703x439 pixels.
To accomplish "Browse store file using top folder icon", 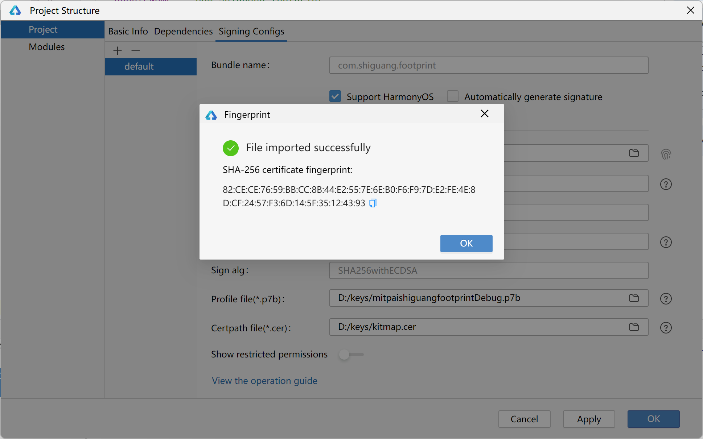I will click(x=634, y=153).
